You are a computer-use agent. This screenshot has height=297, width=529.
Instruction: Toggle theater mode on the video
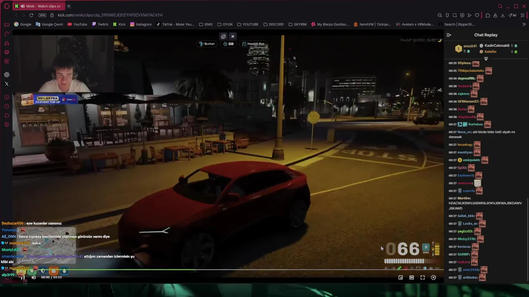point(412,278)
